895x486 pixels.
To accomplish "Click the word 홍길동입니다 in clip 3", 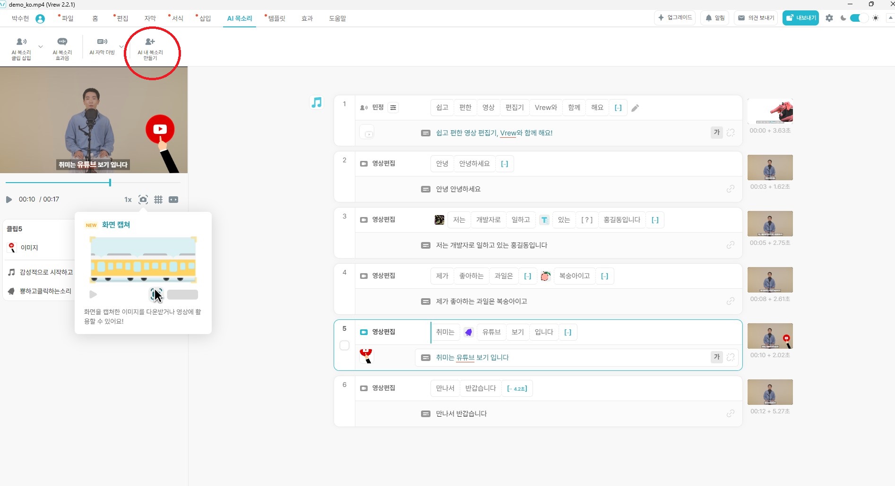I will pos(622,220).
